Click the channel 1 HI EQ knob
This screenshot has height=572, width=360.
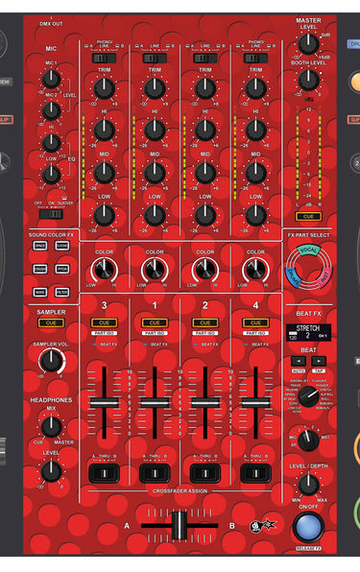(x=155, y=131)
